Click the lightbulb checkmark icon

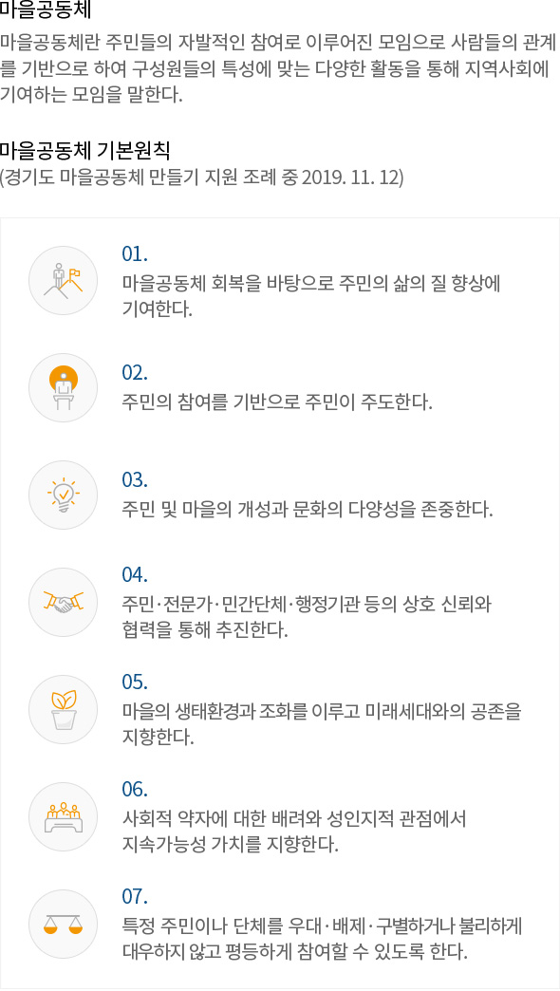click(64, 495)
